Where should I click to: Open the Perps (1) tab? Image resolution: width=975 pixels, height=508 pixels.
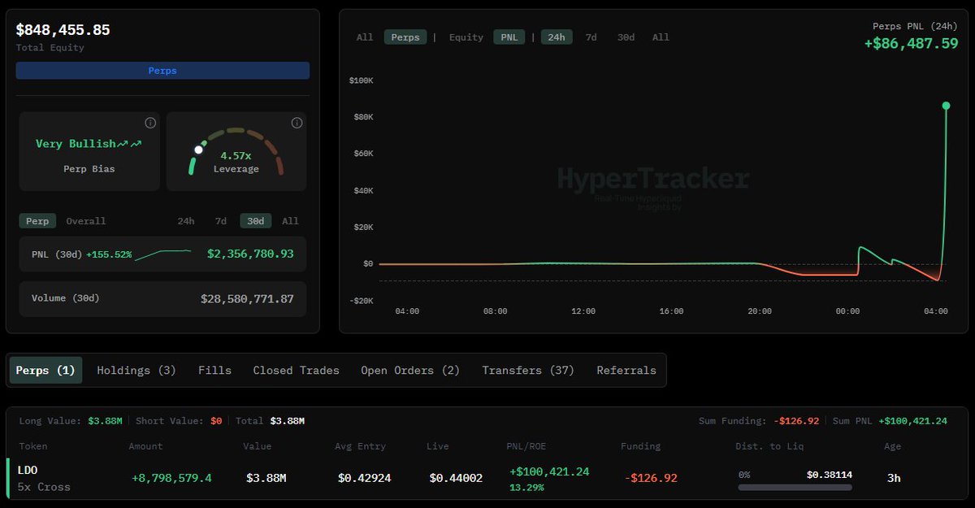(45, 370)
